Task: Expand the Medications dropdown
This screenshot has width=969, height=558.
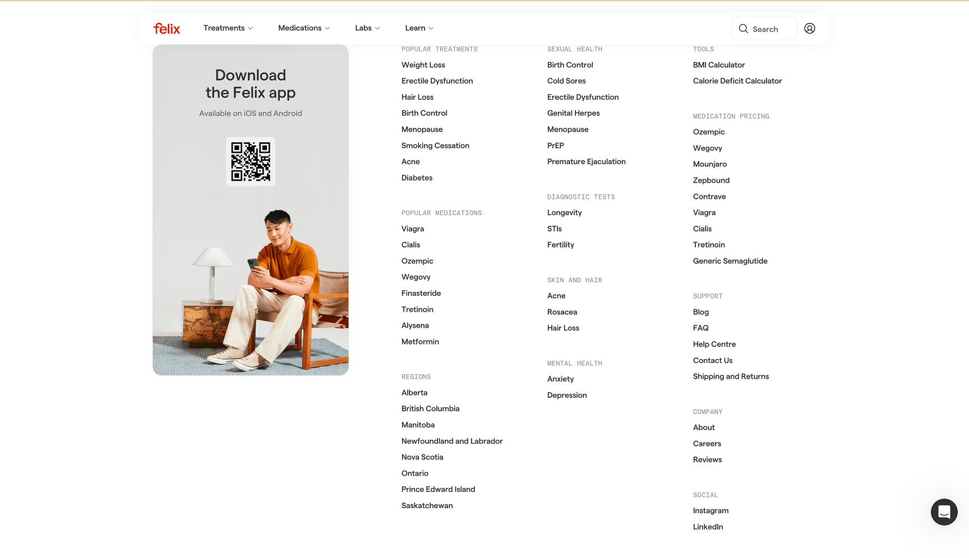Action: click(303, 28)
